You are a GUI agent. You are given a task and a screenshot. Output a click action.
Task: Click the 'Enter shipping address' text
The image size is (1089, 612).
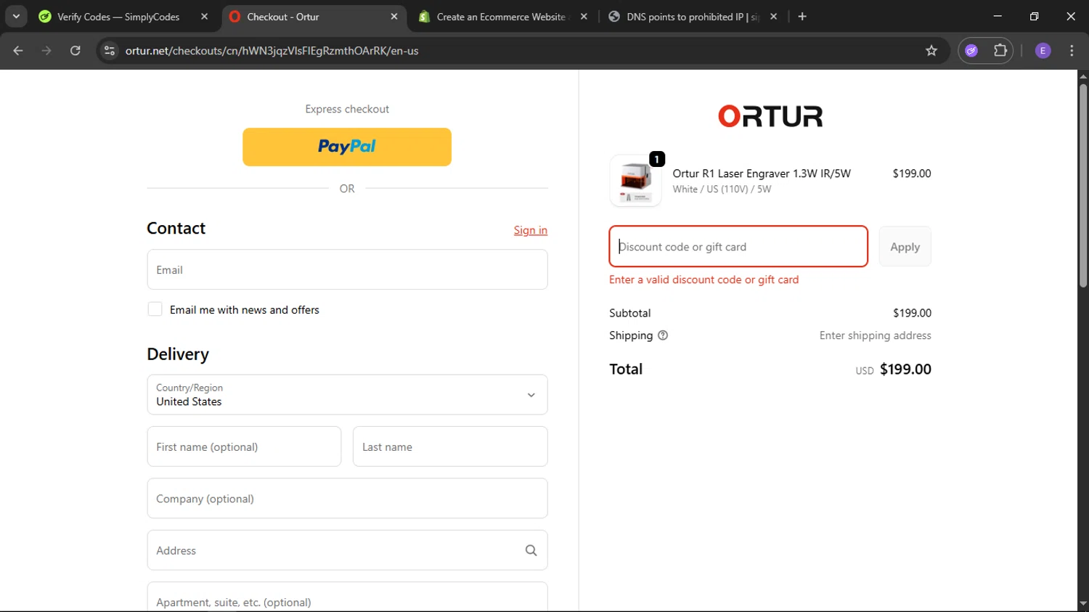pyautogui.click(x=875, y=335)
